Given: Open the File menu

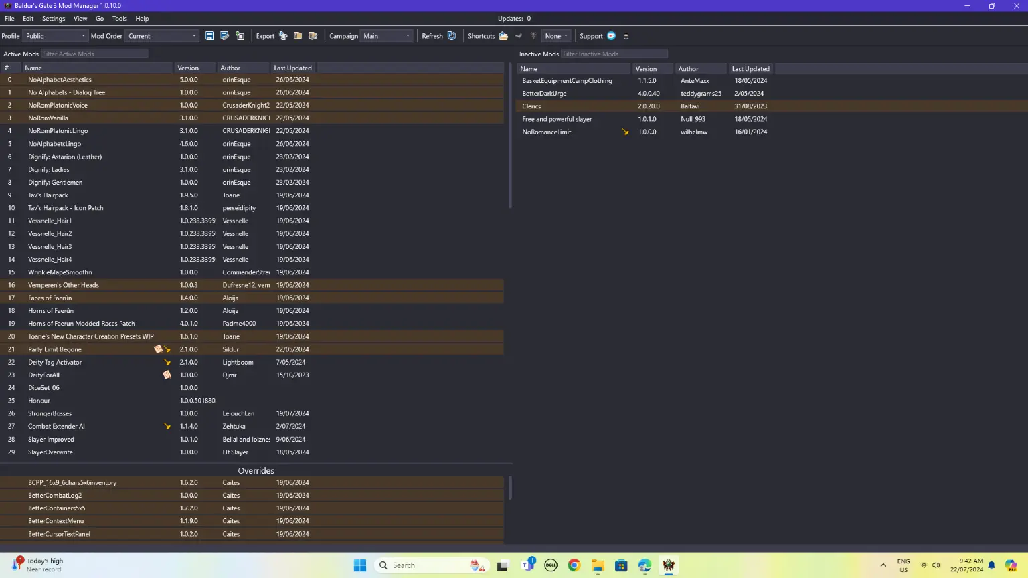Looking at the screenshot, I should coord(9,19).
